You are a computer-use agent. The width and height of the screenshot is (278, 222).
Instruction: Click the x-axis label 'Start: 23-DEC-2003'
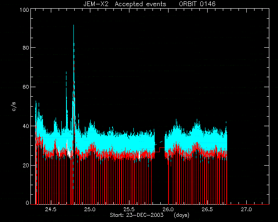[136, 215]
